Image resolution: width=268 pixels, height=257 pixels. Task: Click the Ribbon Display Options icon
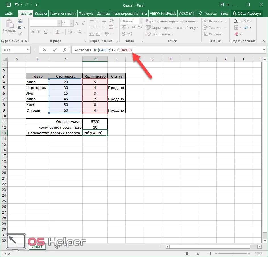(x=222, y=5)
